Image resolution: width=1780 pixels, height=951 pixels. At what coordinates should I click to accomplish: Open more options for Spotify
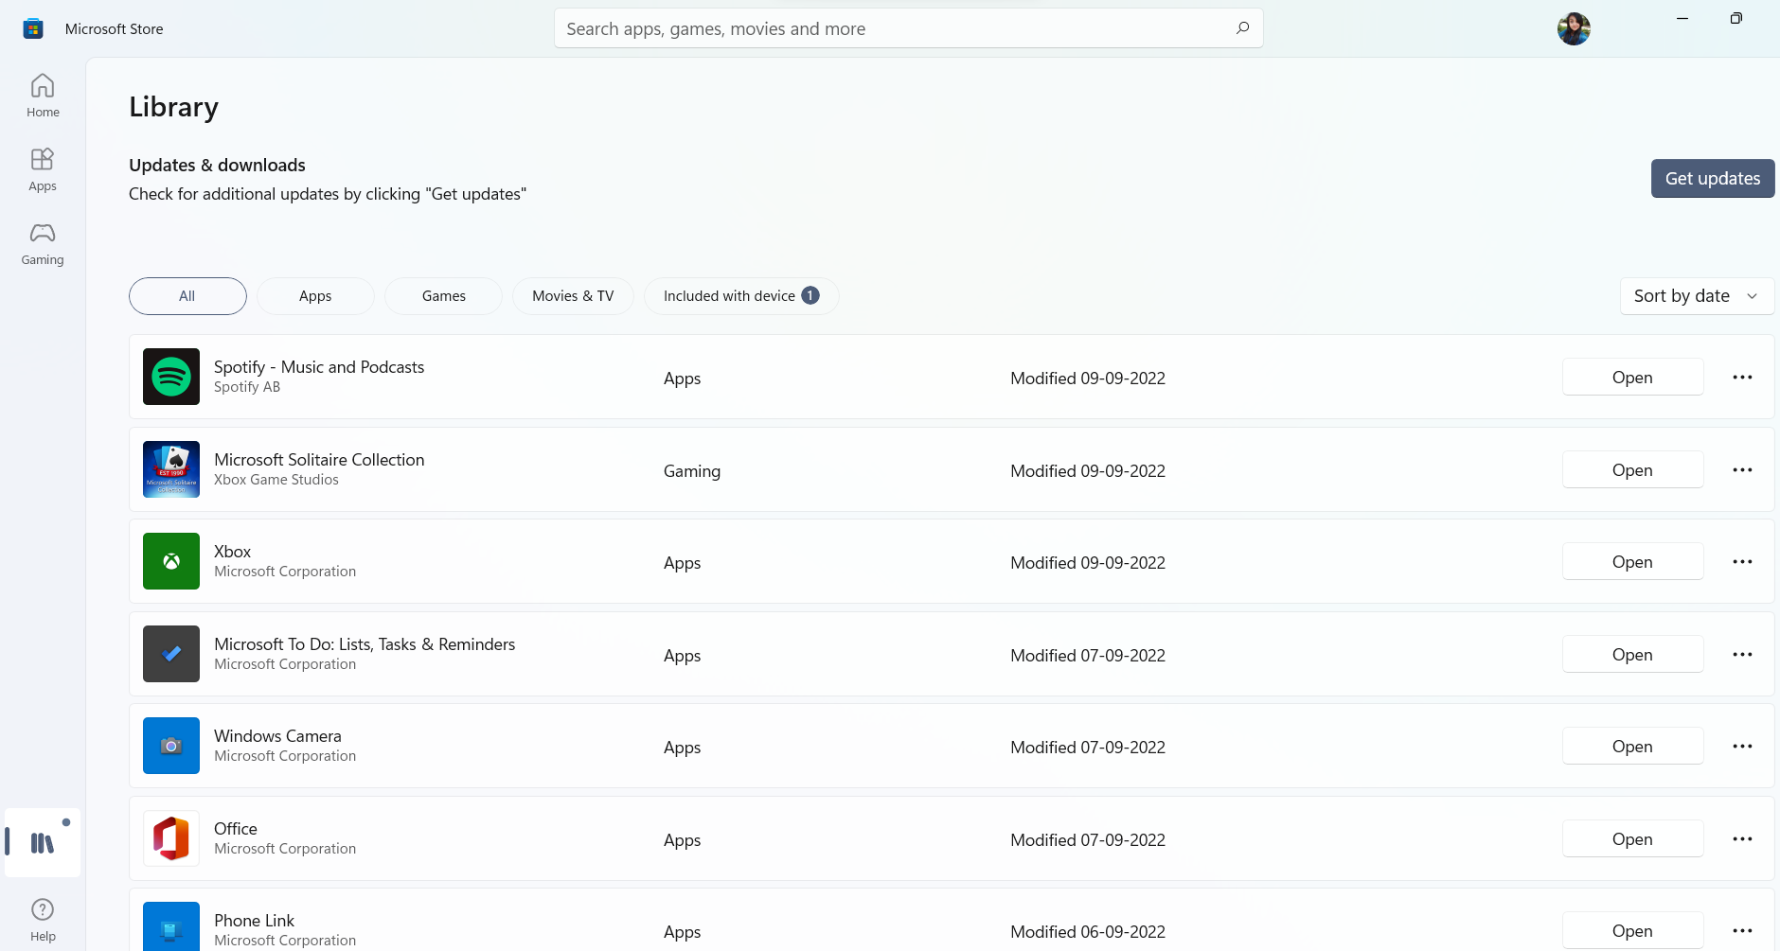tap(1742, 377)
